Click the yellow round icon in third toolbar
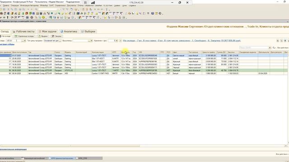 tap(43, 18)
